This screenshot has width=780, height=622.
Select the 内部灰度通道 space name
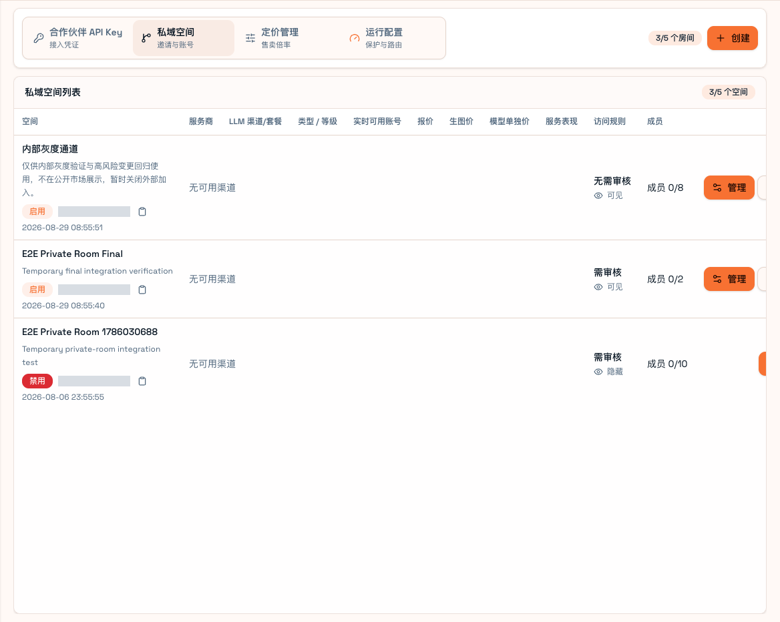pyautogui.click(x=50, y=149)
